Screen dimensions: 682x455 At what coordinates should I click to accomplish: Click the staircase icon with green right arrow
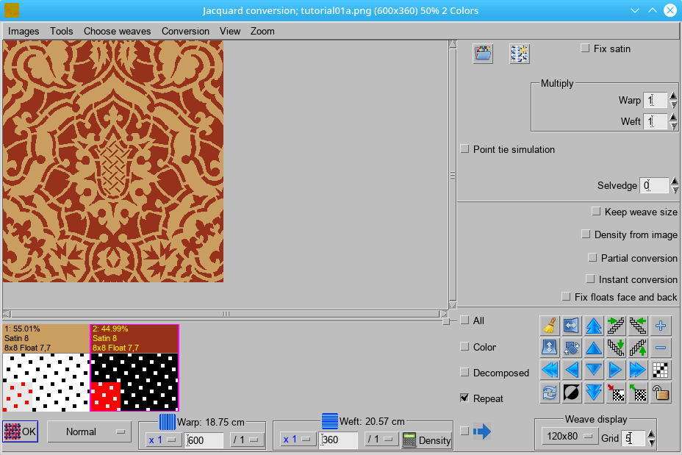point(616,326)
